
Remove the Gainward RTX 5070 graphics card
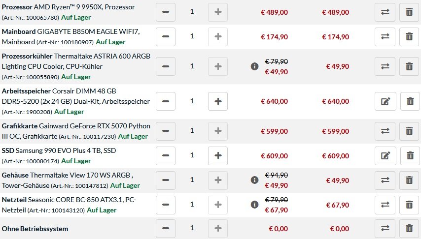(409, 131)
